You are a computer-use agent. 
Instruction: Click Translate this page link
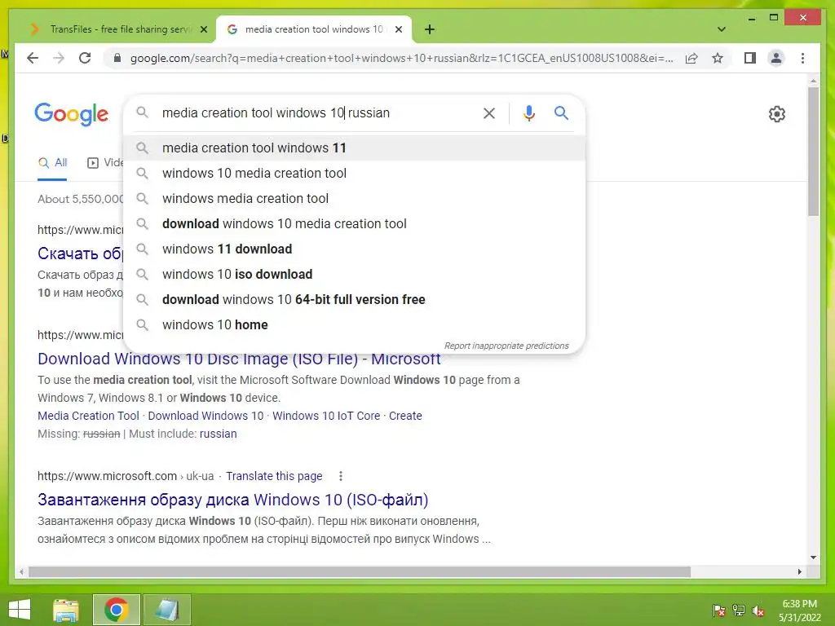[x=274, y=476]
